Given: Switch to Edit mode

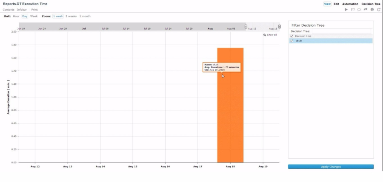Looking at the screenshot, I should [x=336, y=4].
